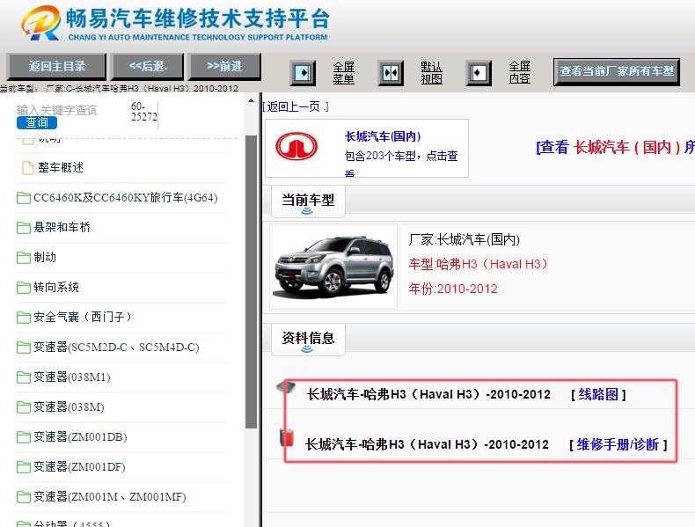Click the 60-25272 number text
This screenshot has height=527, width=695.
pyautogui.click(x=144, y=112)
